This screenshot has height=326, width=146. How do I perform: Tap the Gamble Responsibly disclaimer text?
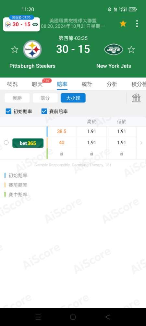pos(73,165)
